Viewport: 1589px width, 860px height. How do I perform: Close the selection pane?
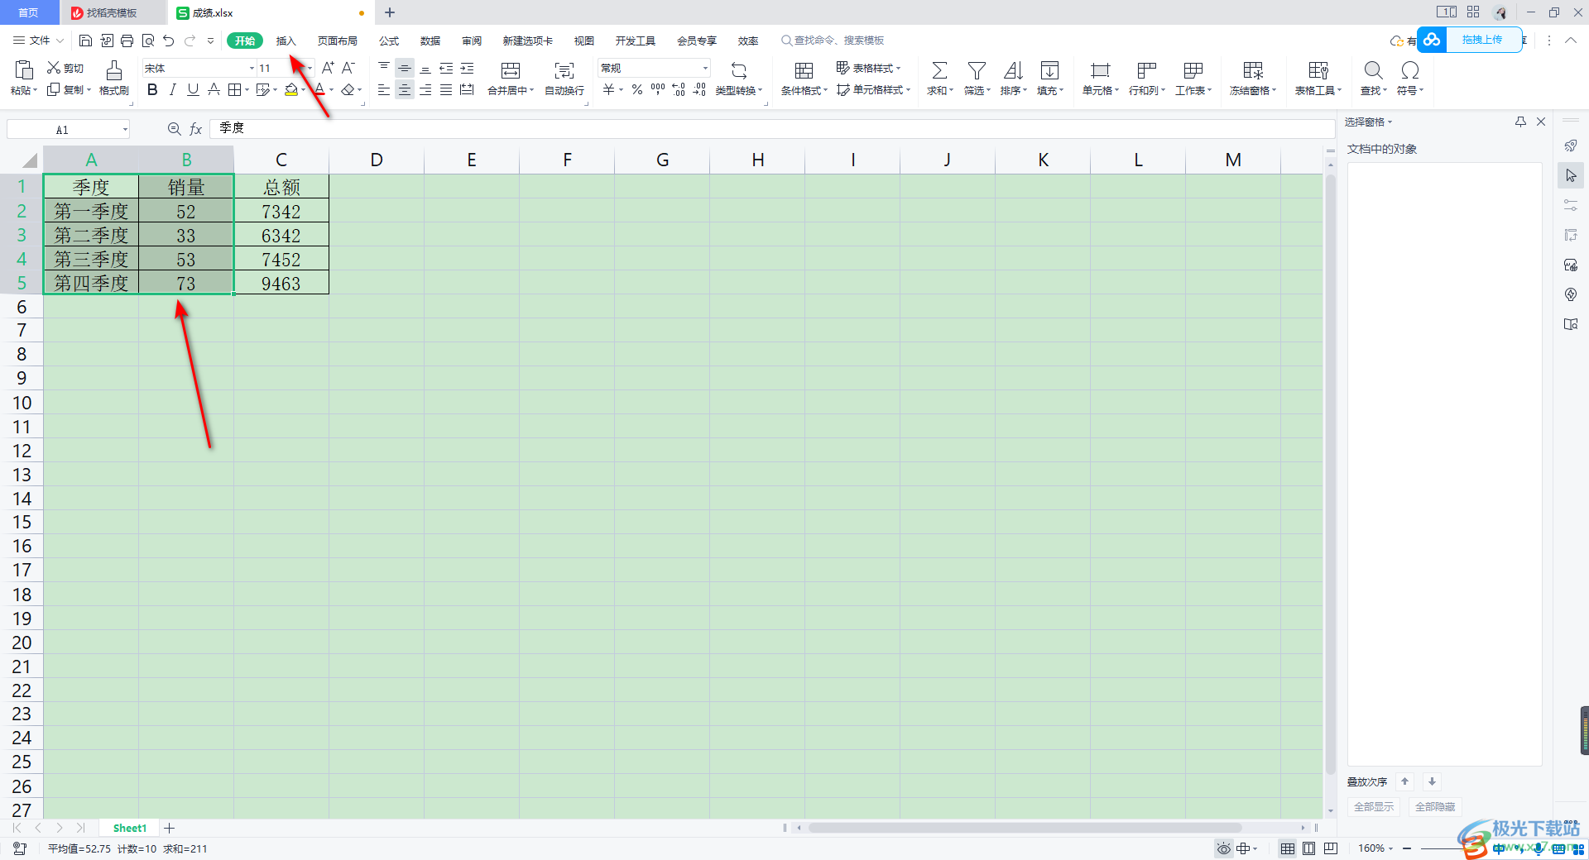(x=1541, y=122)
